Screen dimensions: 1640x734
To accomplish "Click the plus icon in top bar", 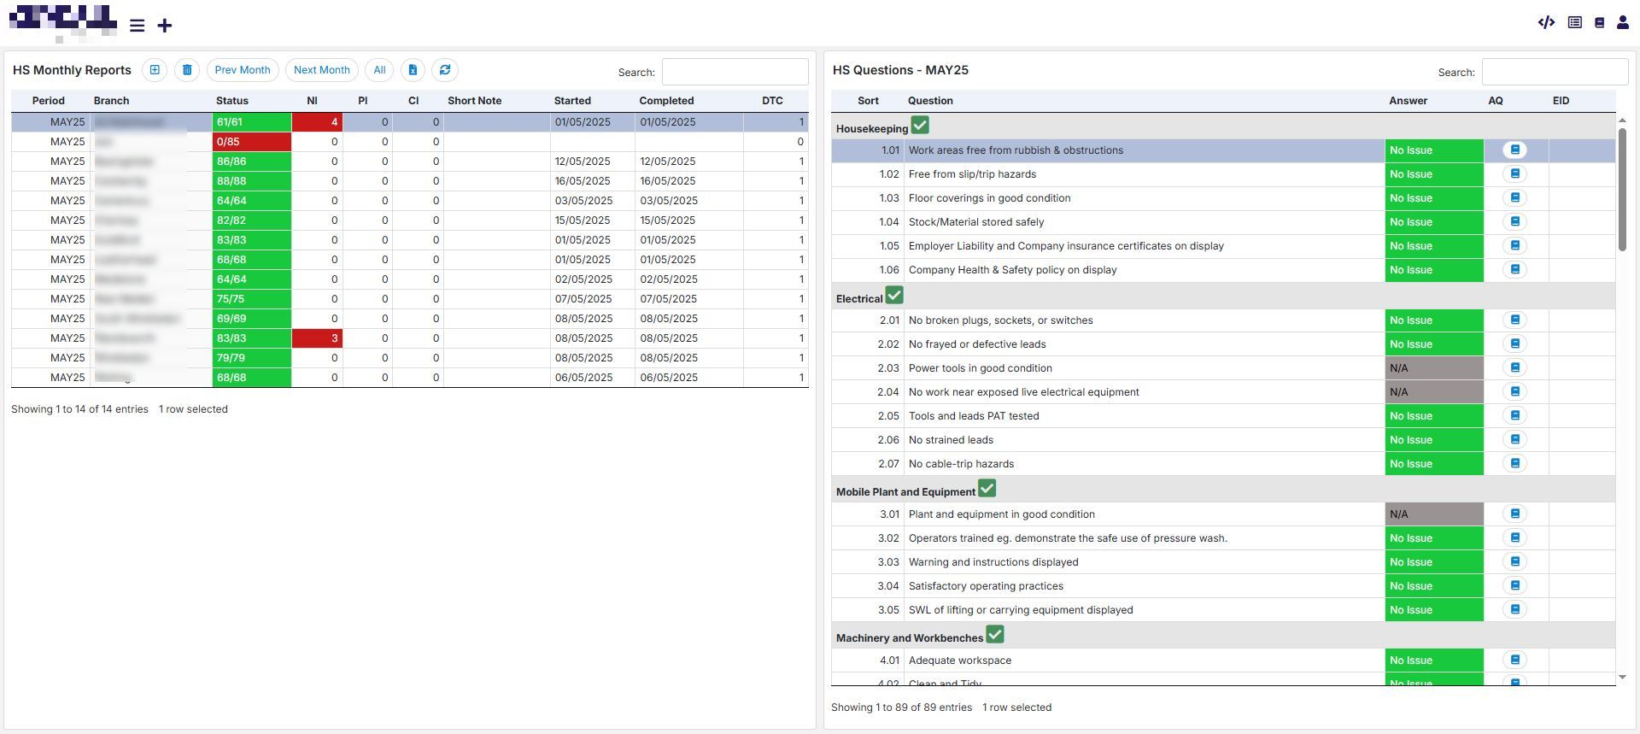I will [165, 26].
